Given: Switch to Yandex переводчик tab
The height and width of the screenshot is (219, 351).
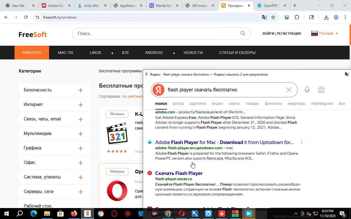Looking at the screenshot, I should click(x=322, y=103).
